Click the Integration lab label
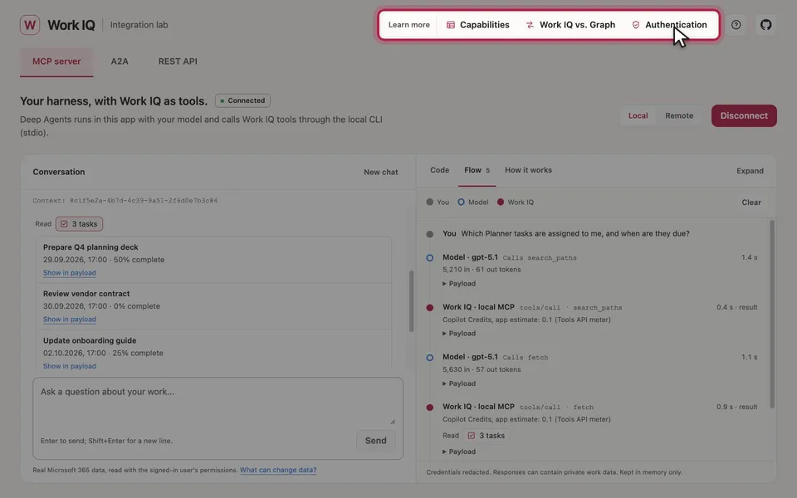This screenshot has height=498, width=797. pos(139,25)
